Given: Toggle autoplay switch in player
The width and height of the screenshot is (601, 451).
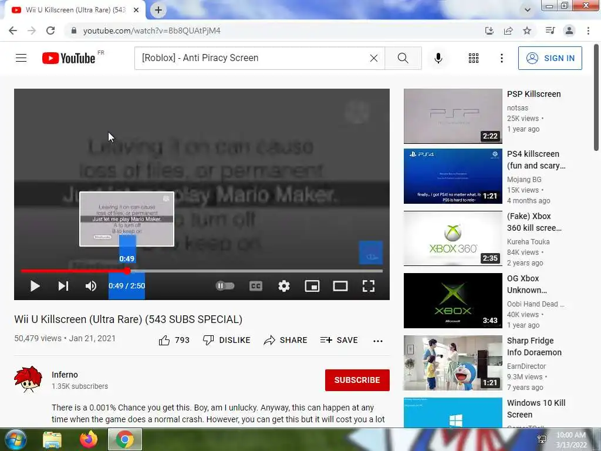Looking at the screenshot, I should tap(225, 286).
